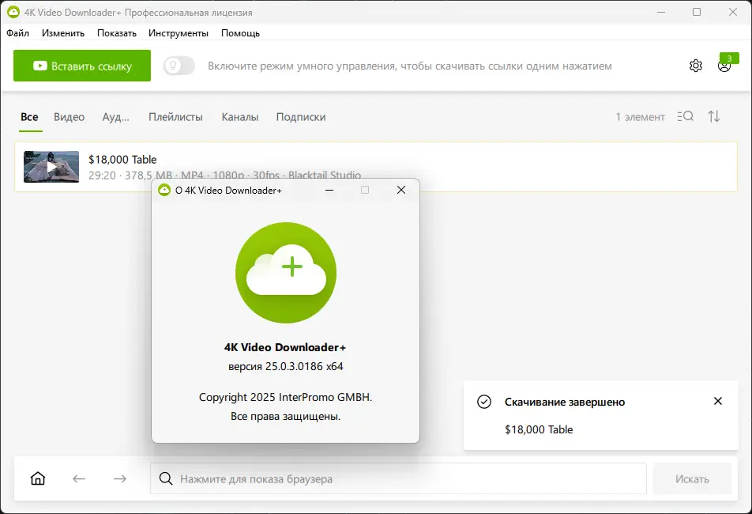Toggle the smart mode switch

[179, 66]
